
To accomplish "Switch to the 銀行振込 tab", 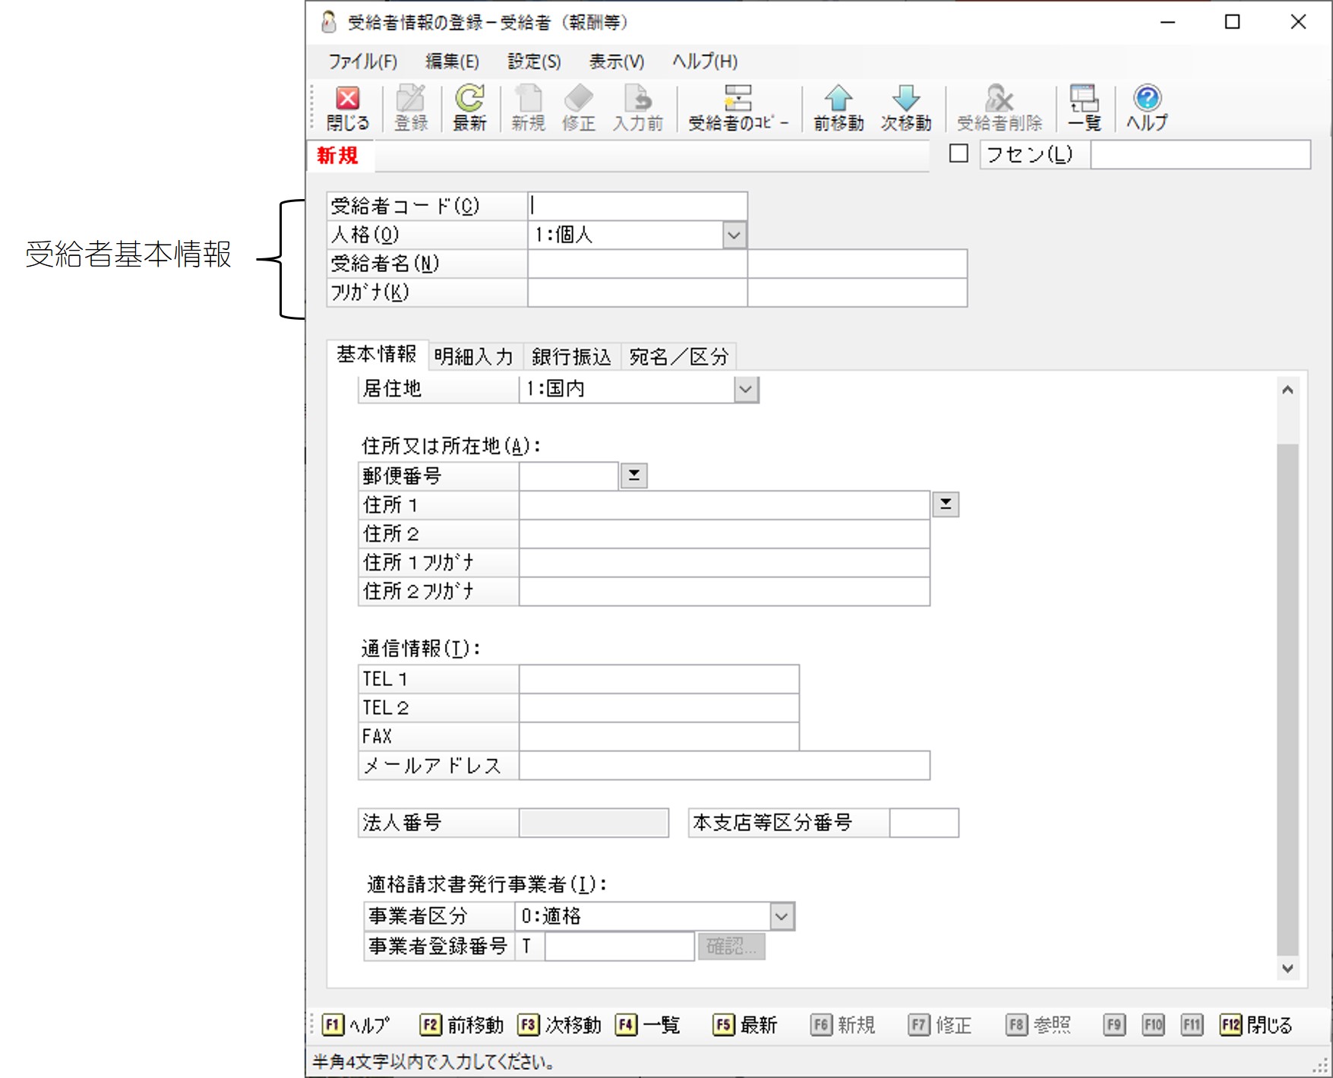I will pos(571,356).
